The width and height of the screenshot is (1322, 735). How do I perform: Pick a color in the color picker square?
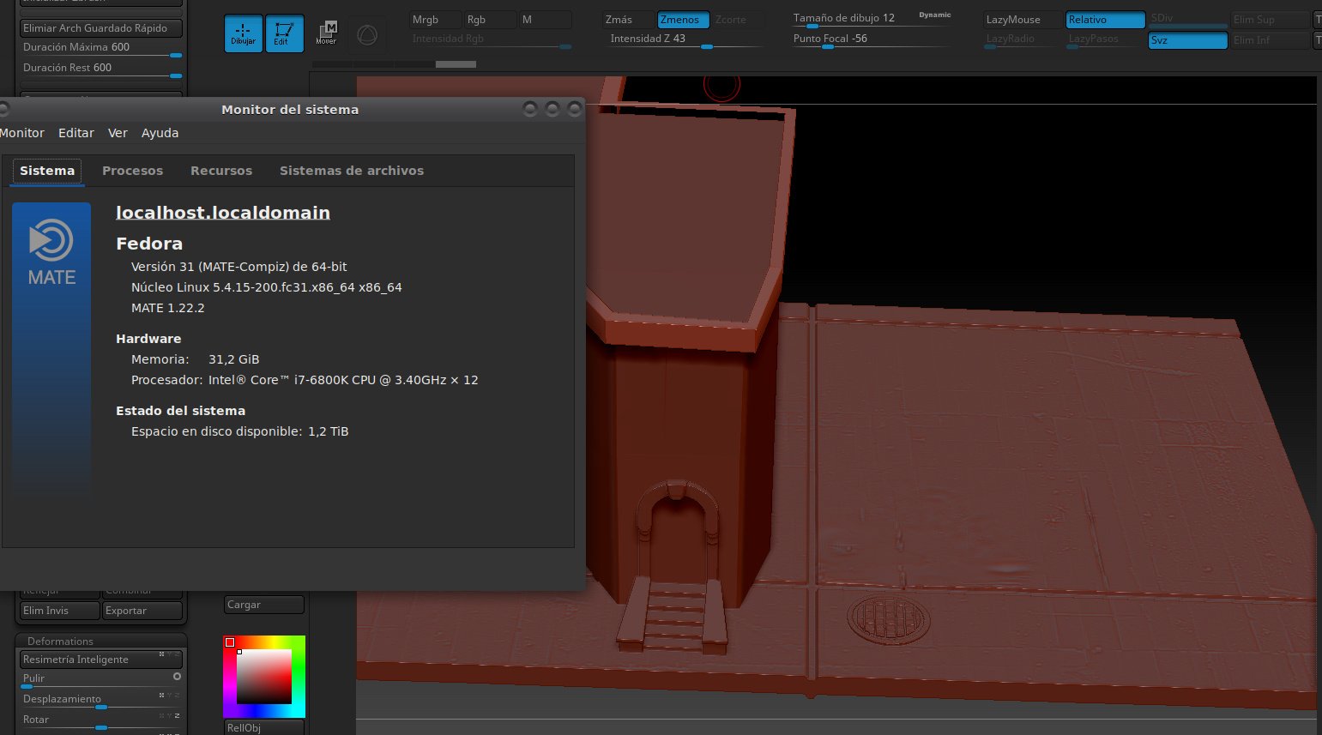[264, 677]
